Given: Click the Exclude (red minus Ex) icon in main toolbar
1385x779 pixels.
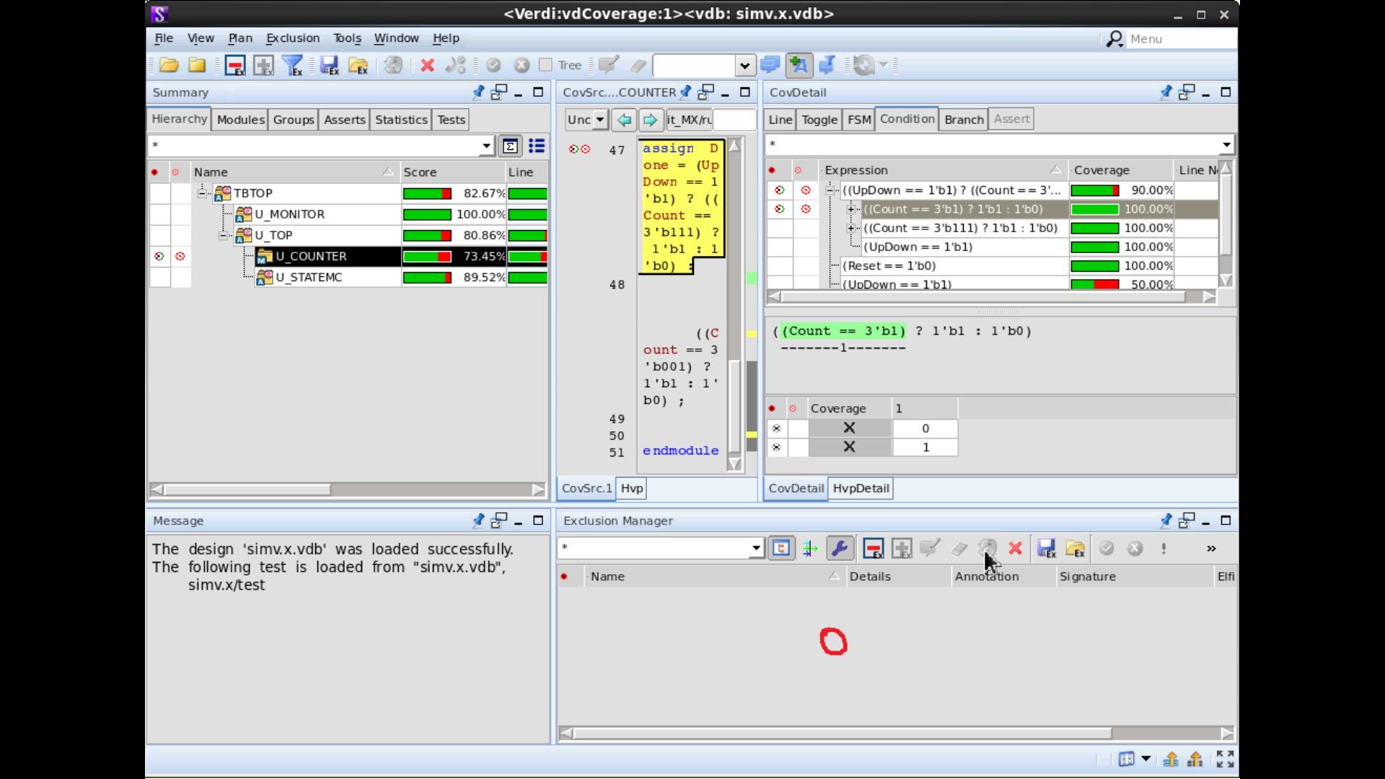Looking at the screenshot, I should (235, 66).
